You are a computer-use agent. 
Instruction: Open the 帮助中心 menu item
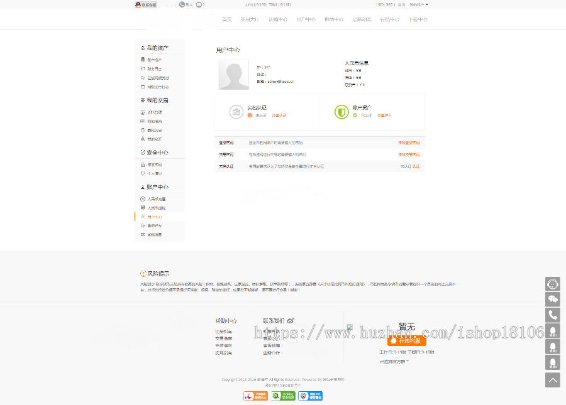(333, 19)
